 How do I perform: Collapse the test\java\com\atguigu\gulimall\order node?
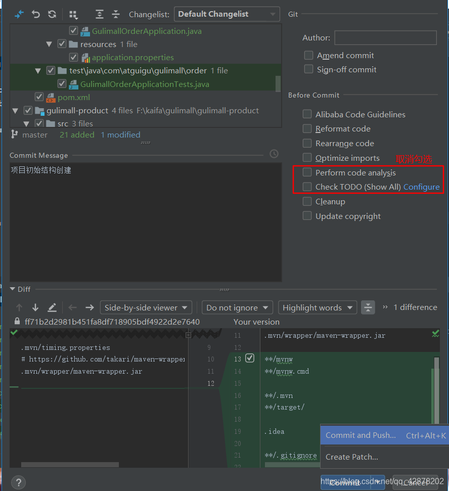tap(38, 71)
